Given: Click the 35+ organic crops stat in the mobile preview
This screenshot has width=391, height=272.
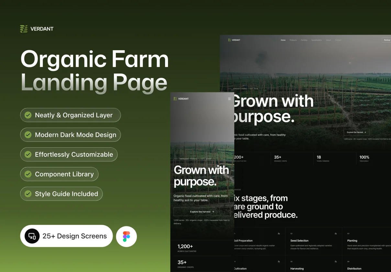Looking at the screenshot, I should coord(185,264).
